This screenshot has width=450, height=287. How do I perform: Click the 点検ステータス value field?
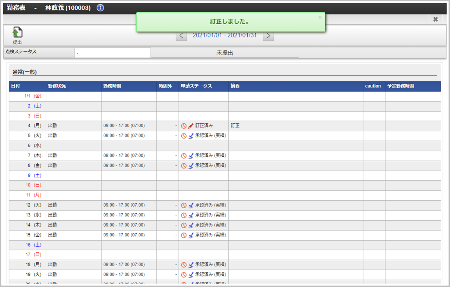point(112,53)
